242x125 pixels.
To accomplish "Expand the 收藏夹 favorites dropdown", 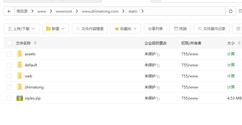I will (126, 29).
